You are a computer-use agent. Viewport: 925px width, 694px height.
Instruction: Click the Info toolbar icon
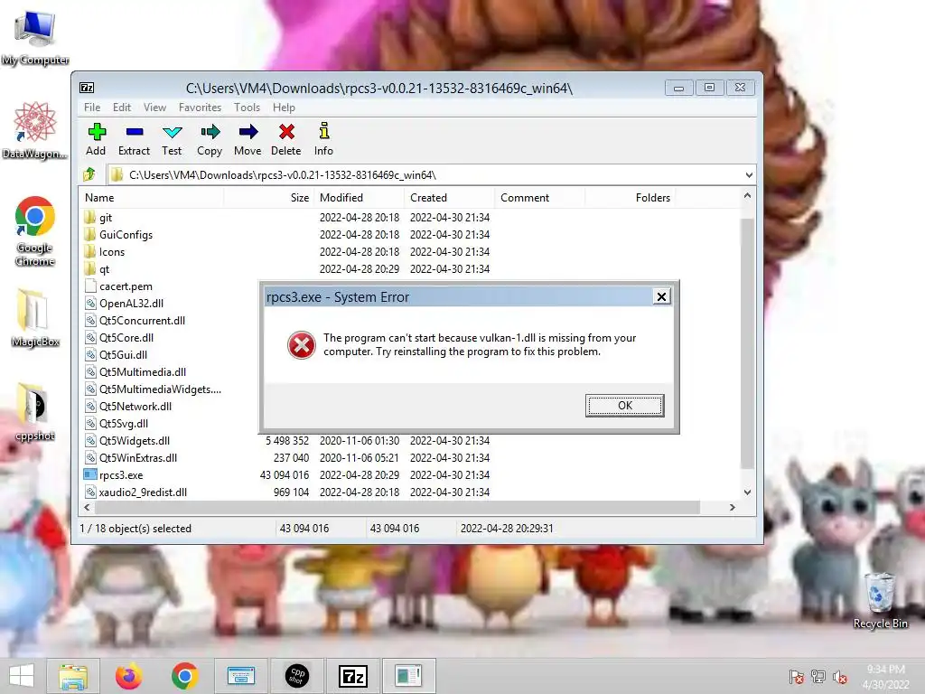tap(324, 131)
